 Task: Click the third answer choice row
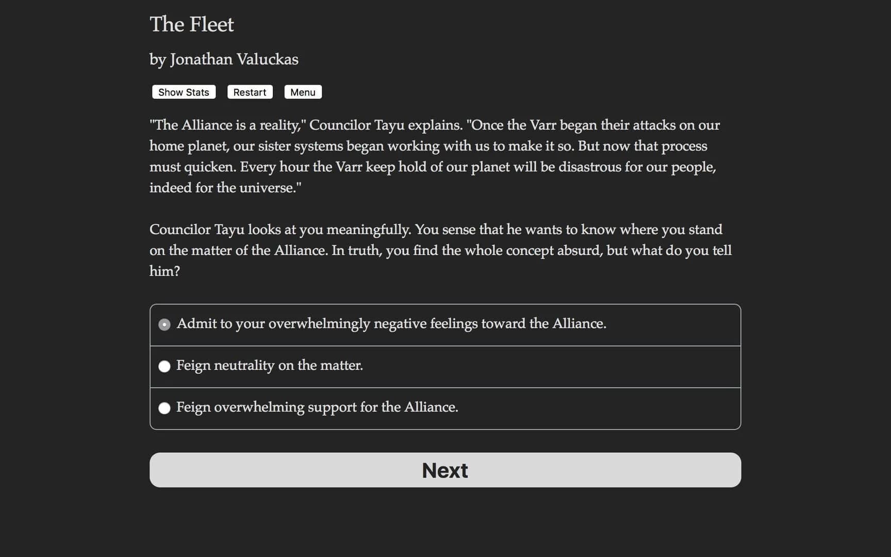point(444,408)
